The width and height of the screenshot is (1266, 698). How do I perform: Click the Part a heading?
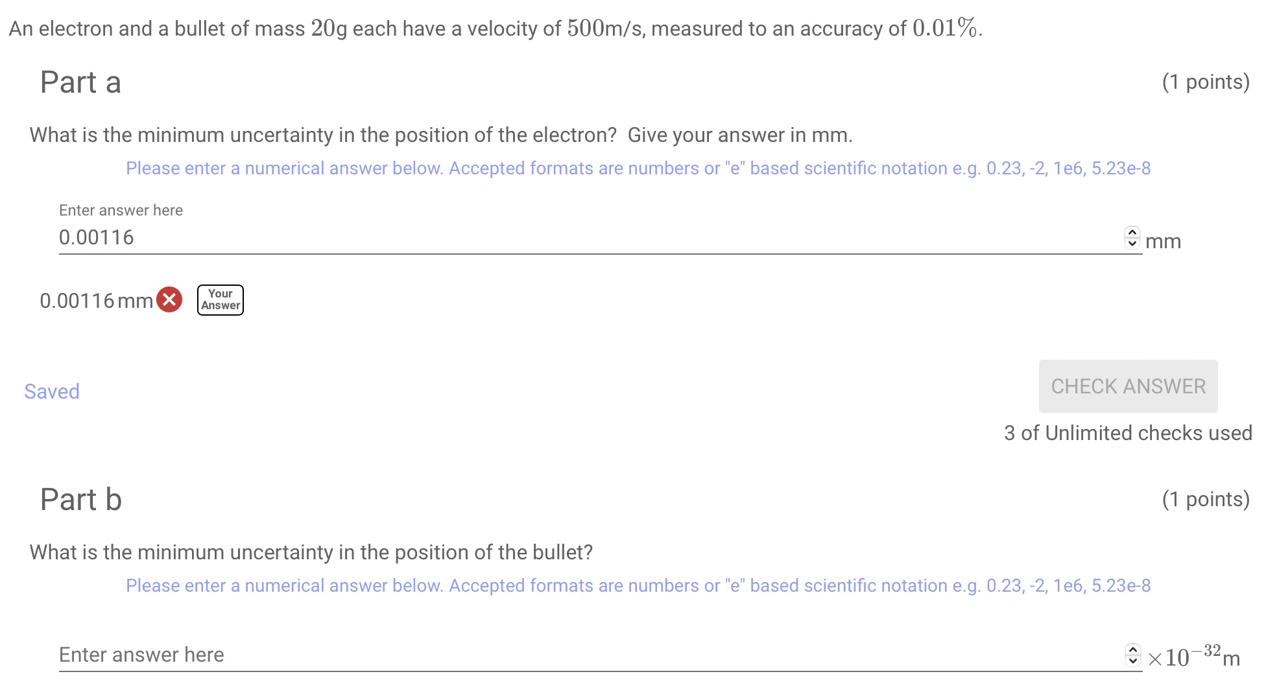(80, 82)
